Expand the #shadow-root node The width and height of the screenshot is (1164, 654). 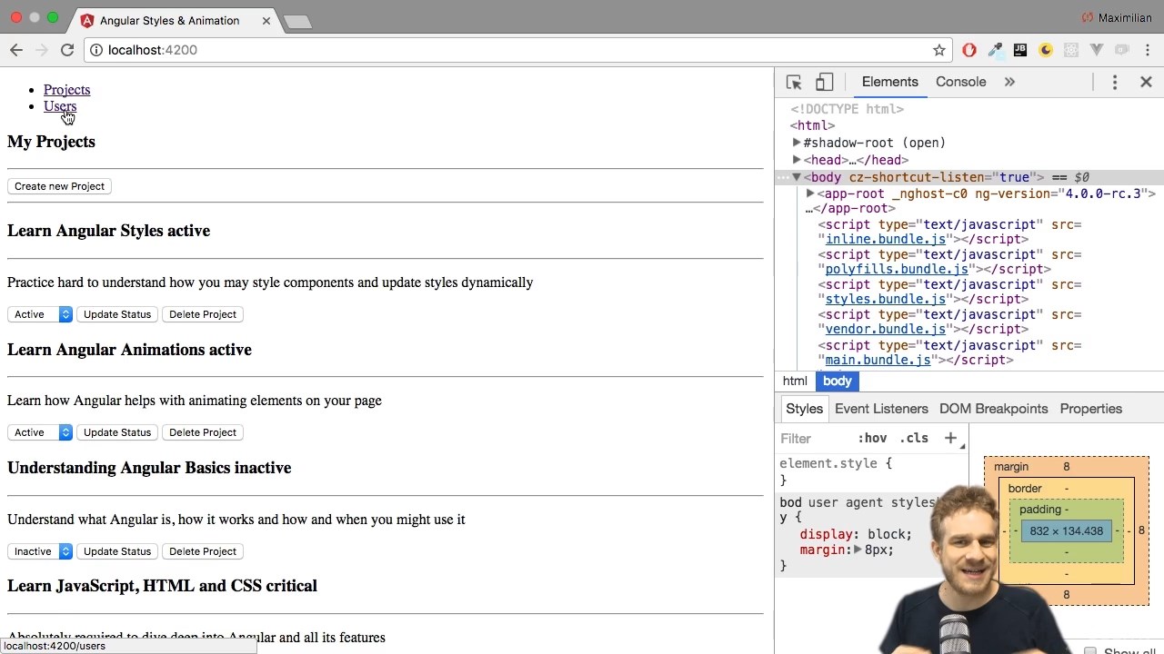797,143
